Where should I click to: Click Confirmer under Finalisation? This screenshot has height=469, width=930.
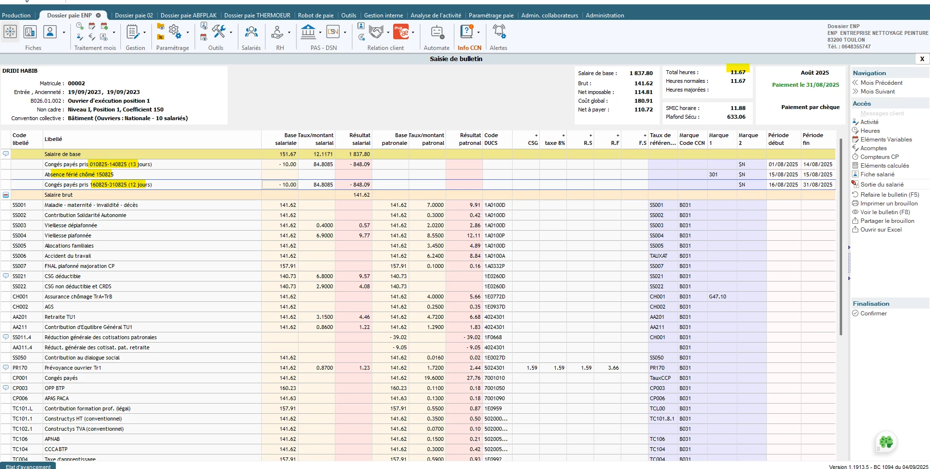[x=873, y=313]
